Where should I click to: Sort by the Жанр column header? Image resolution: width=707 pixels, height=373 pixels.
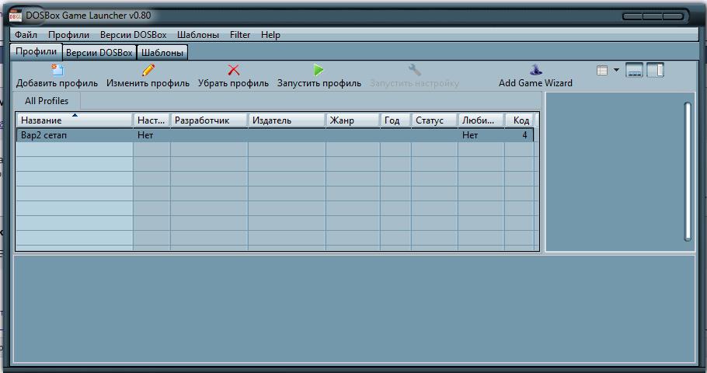tap(353, 120)
